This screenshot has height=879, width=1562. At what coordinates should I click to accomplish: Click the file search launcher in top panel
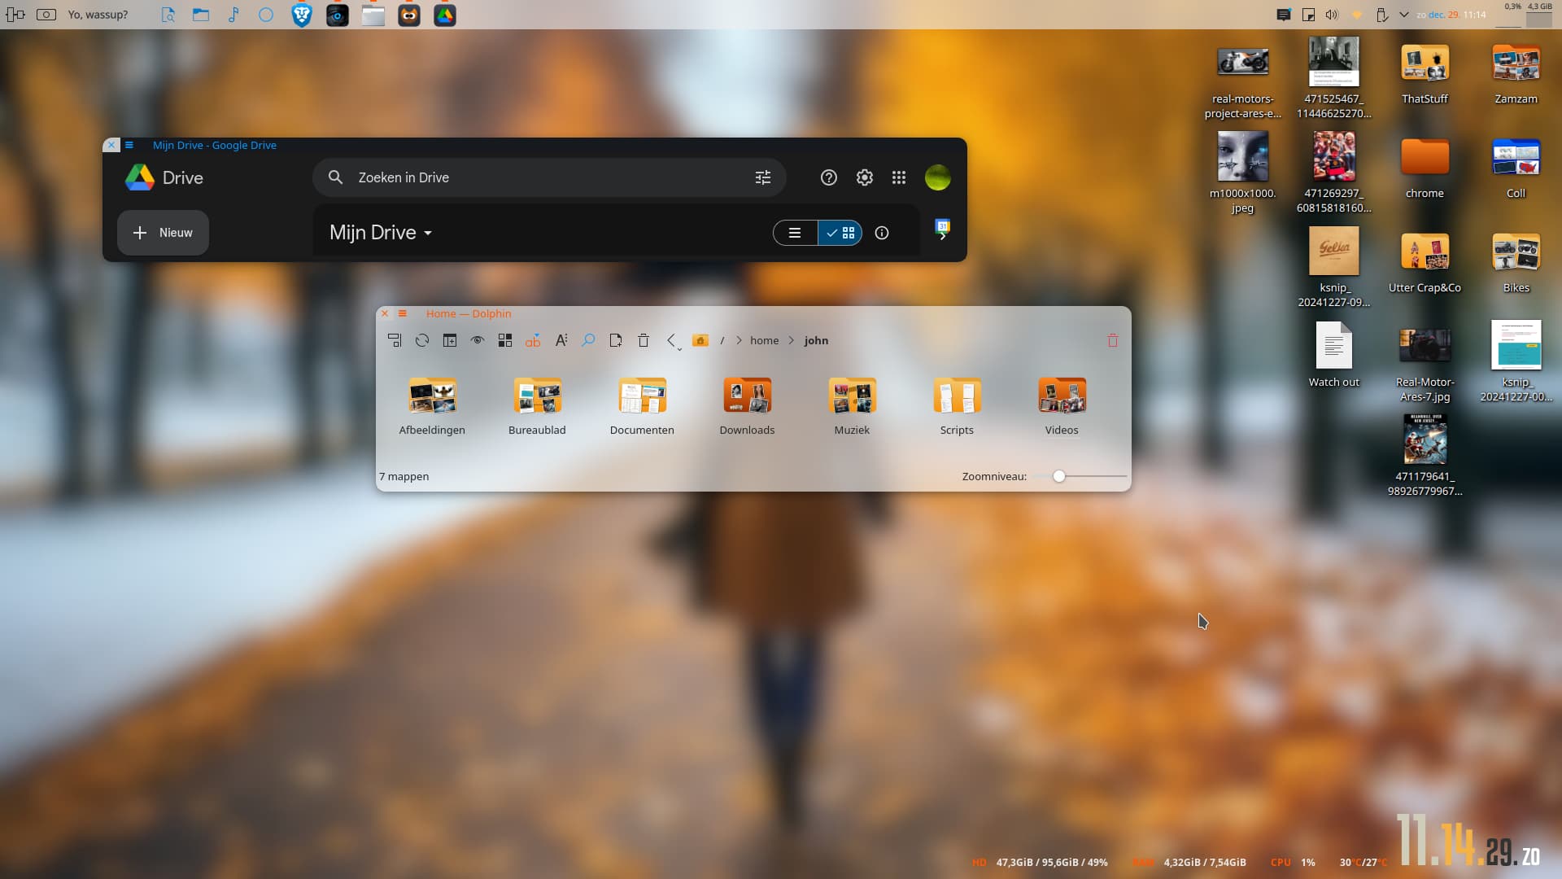[168, 15]
